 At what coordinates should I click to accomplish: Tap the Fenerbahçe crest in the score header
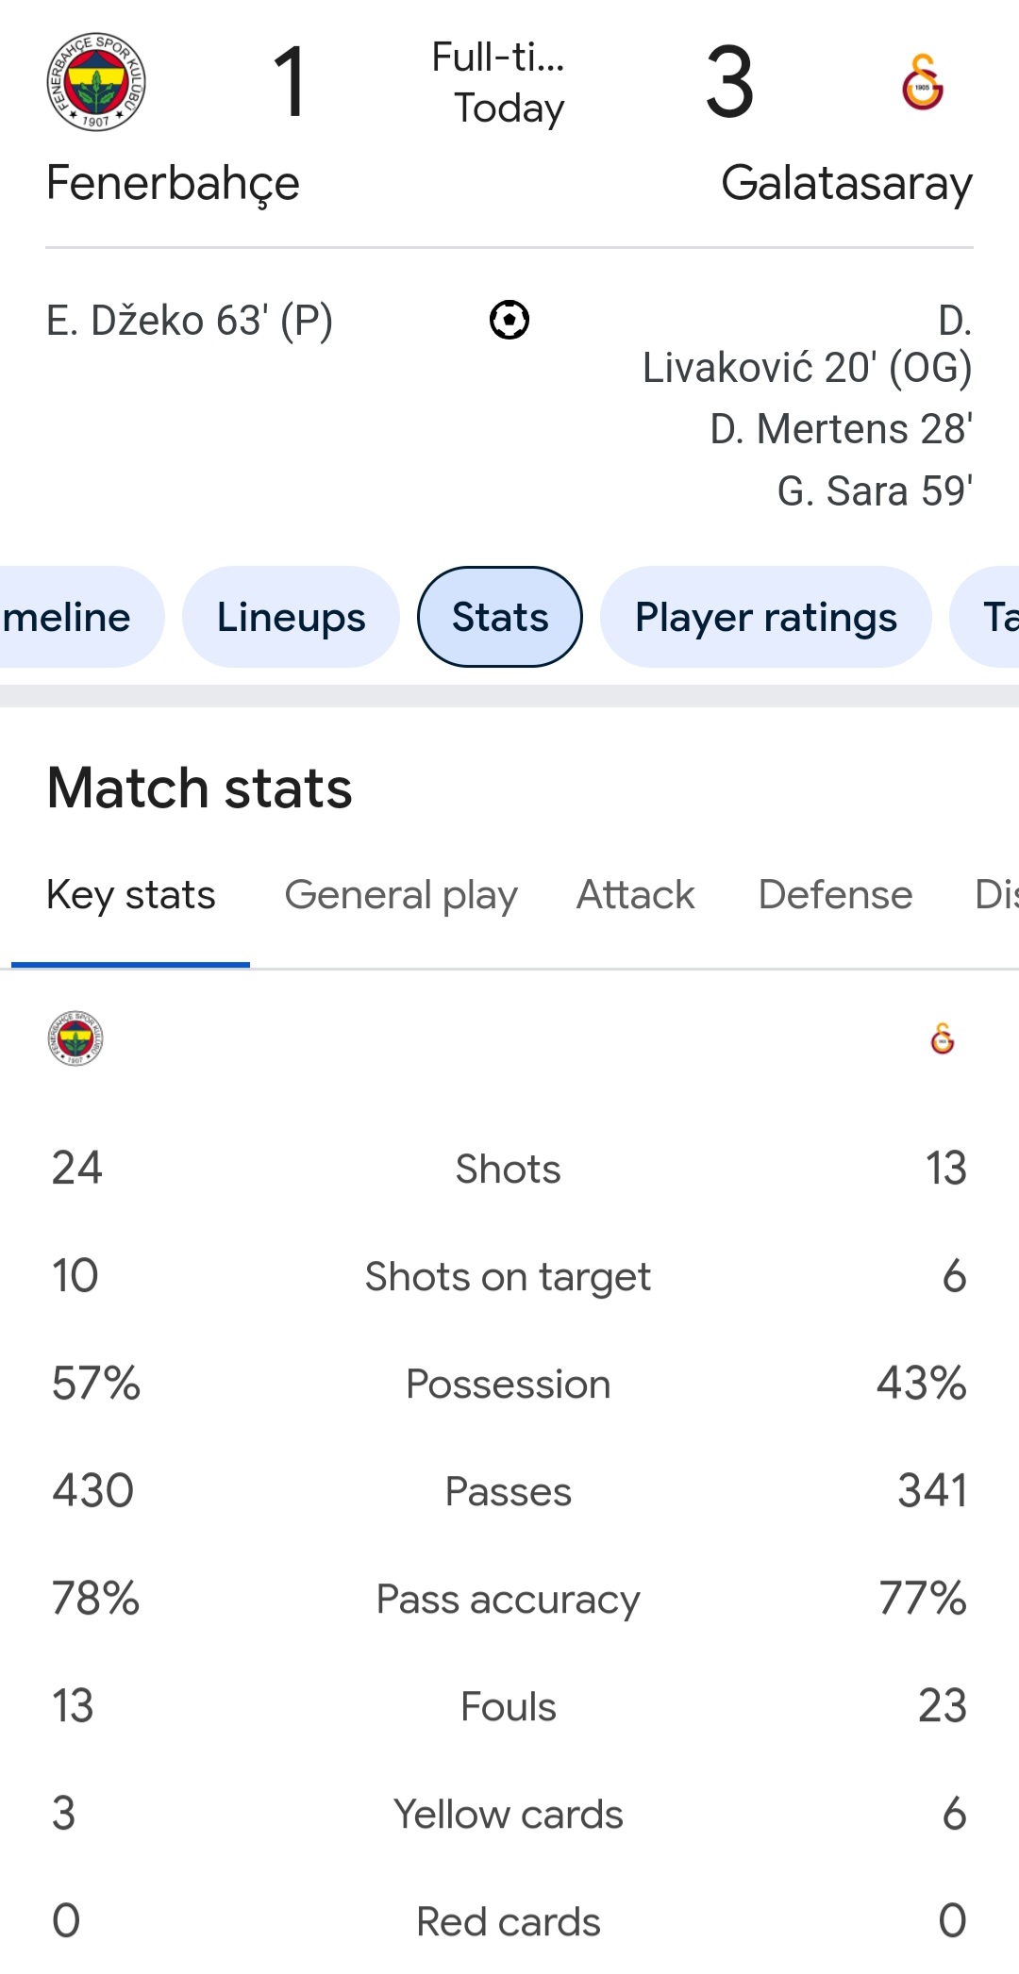pos(96,82)
